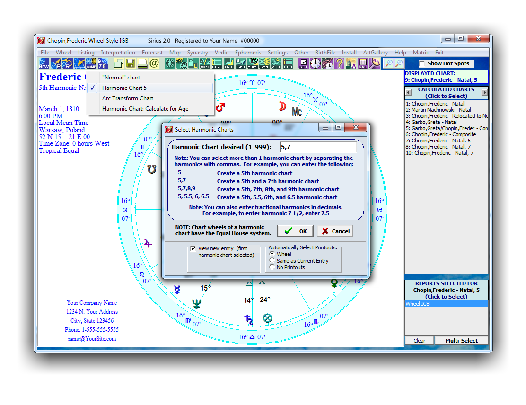Toggle the Show Hot Spots checkbox
526x405 pixels.
pyautogui.click(x=422, y=63)
